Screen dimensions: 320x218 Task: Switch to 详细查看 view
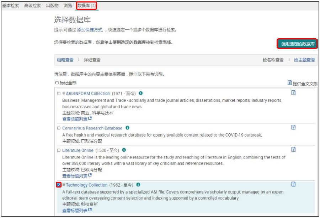[x=92, y=60]
